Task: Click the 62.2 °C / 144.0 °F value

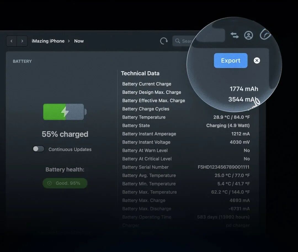Action: (230, 192)
